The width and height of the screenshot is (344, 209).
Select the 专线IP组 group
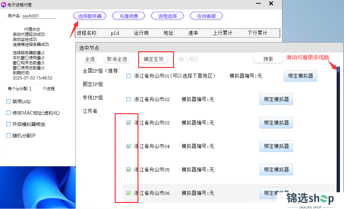point(93,97)
